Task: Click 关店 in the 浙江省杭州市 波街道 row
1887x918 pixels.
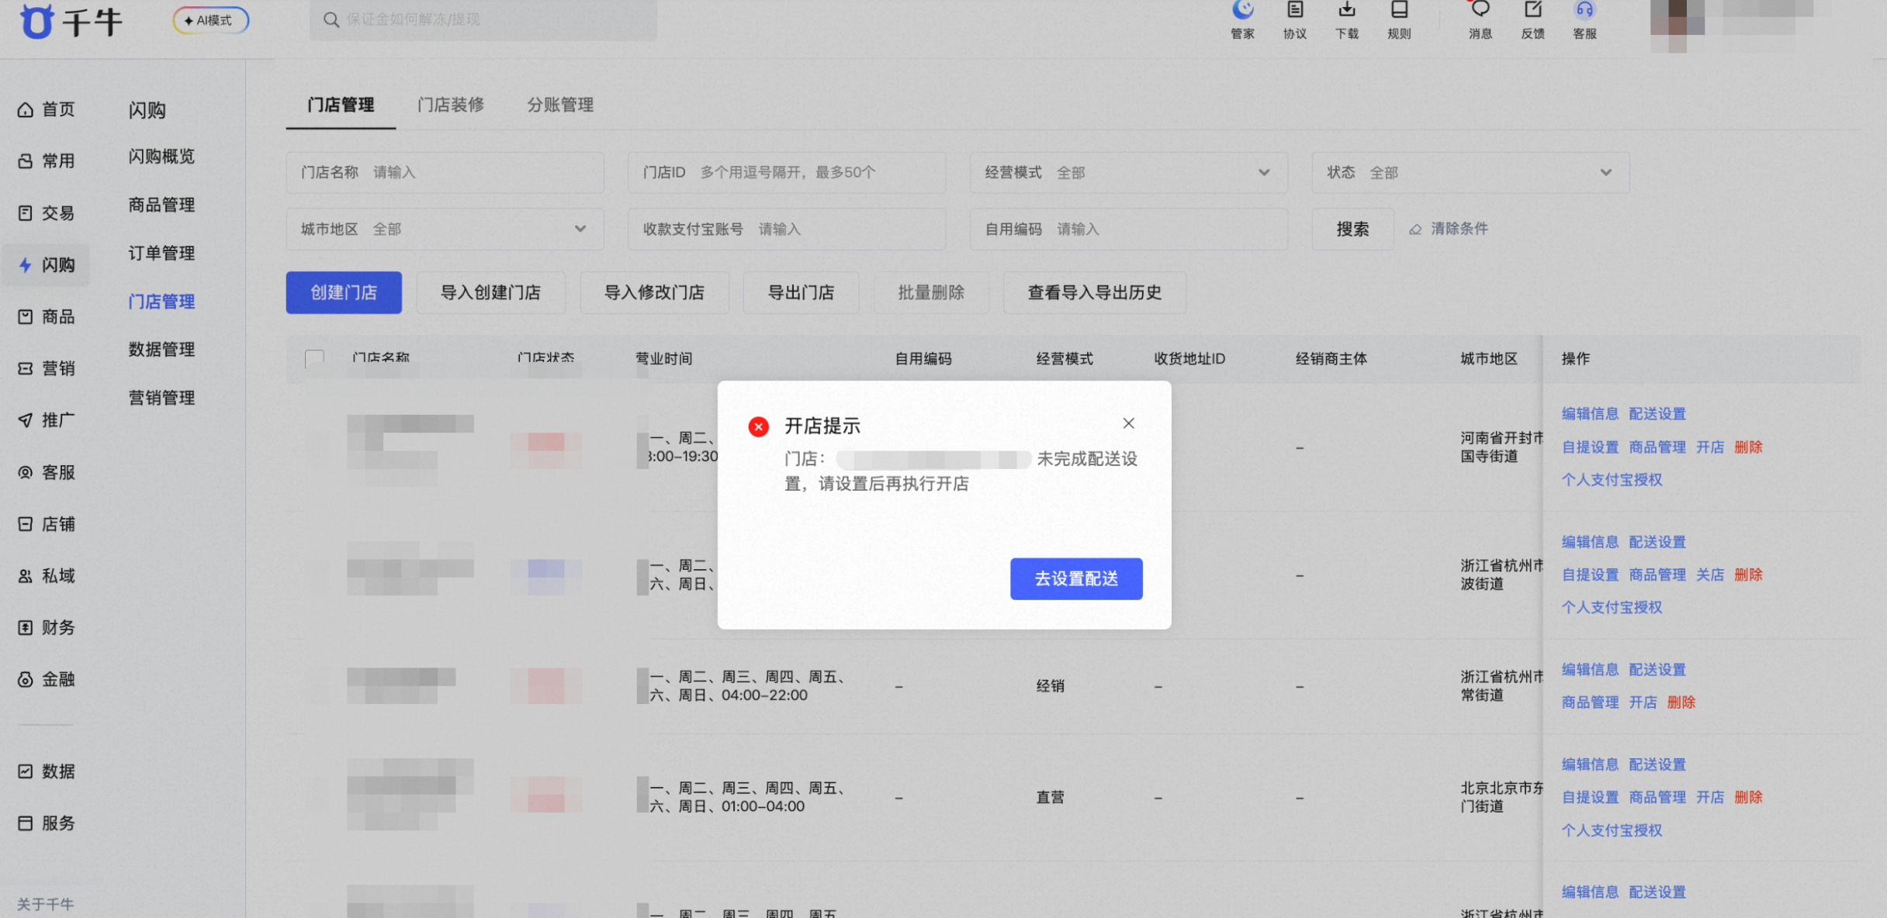Action: pyautogui.click(x=1709, y=575)
